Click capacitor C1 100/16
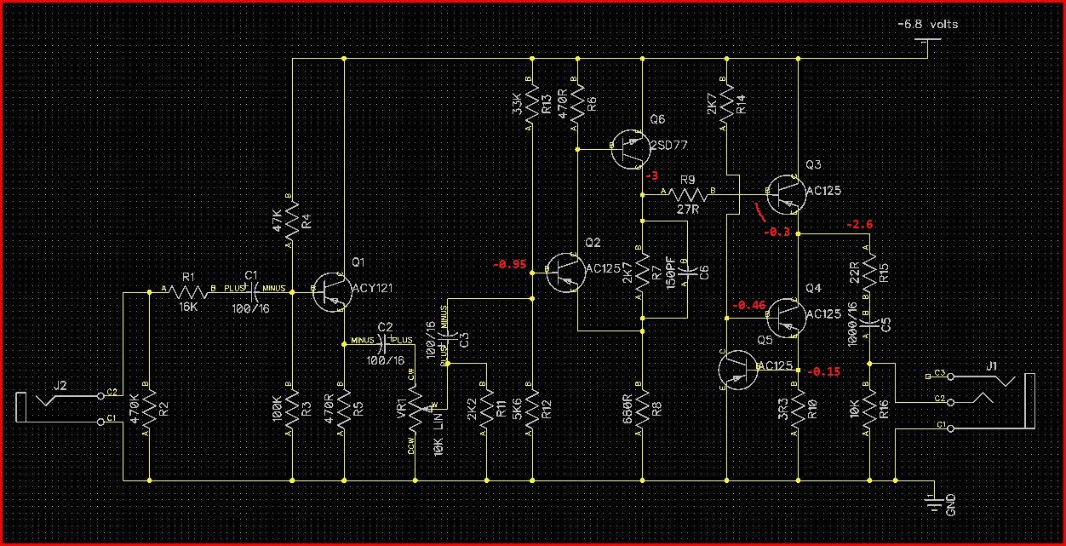The image size is (1066, 546). click(x=253, y=291)
